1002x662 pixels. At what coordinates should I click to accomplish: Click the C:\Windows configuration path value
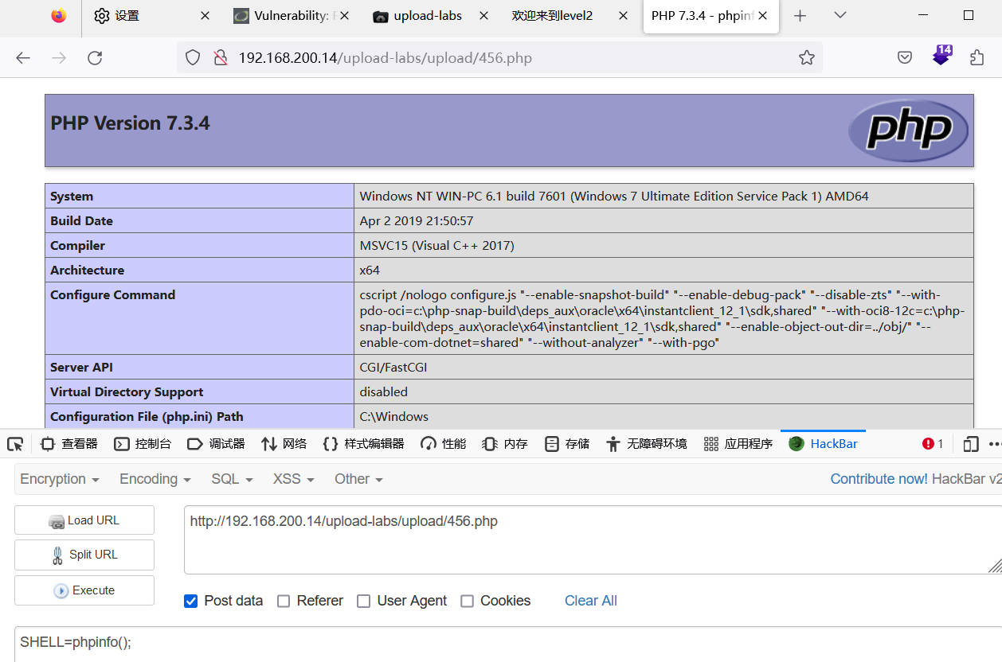tap(394, 417)
